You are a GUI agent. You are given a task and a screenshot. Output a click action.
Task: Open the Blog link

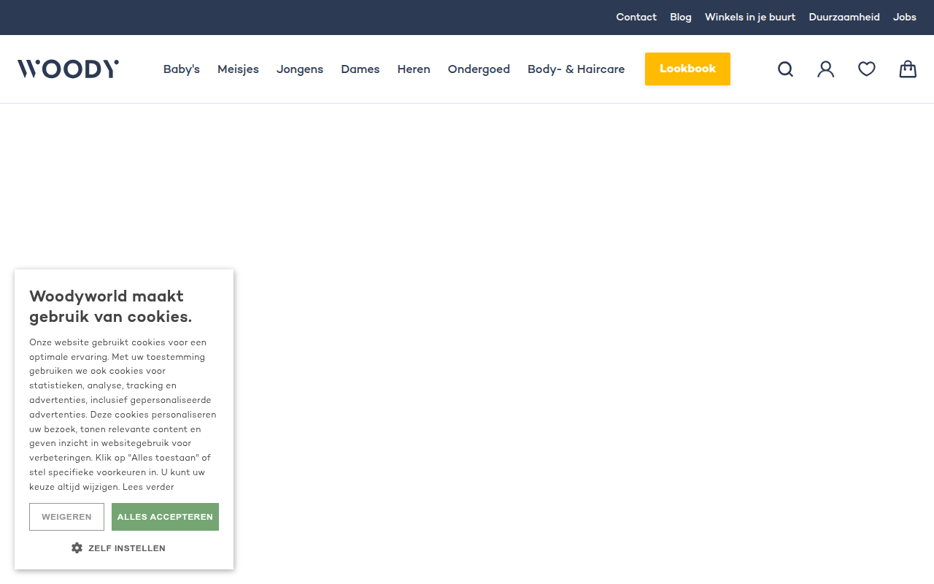click(681, 17)
